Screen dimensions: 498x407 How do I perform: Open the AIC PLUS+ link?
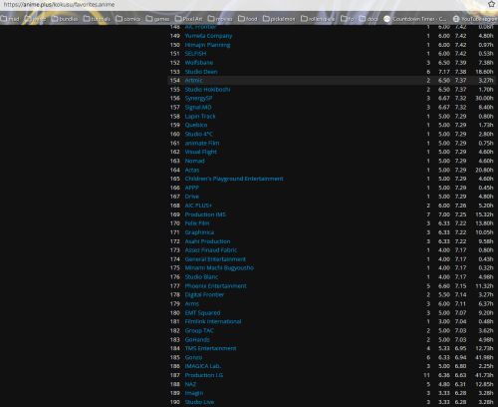click(x=198, y=205)
